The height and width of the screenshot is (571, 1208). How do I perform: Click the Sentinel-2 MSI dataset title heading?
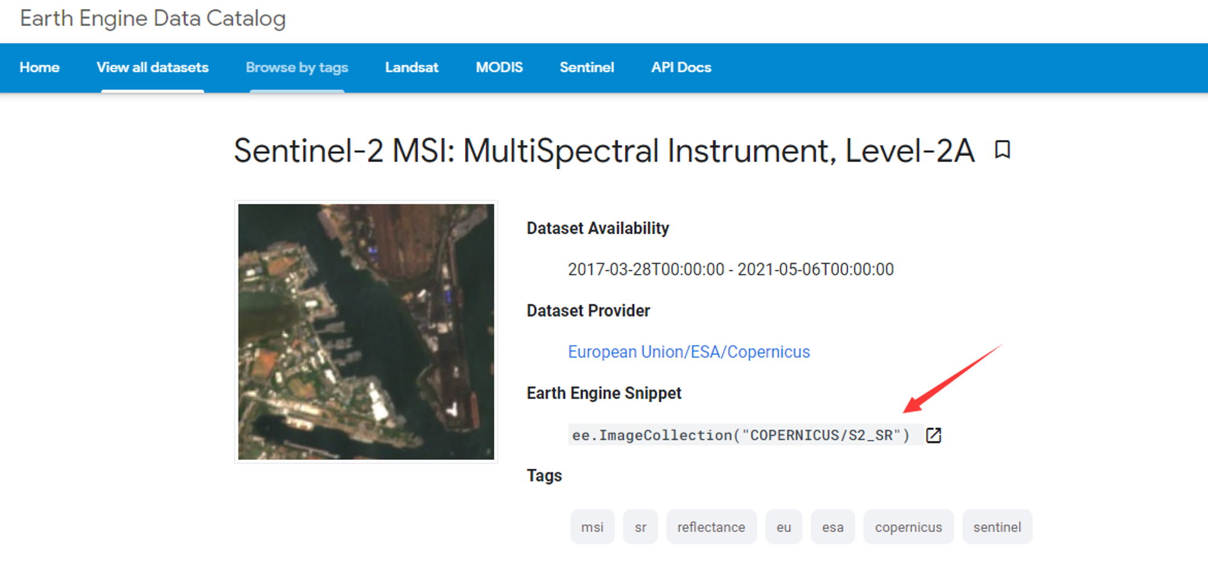[x=604, y=150]
